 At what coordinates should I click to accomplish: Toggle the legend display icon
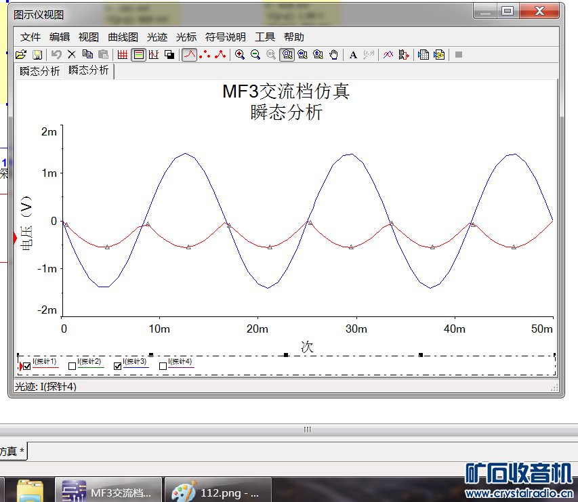pyautogui.click(x=139, y=55)
